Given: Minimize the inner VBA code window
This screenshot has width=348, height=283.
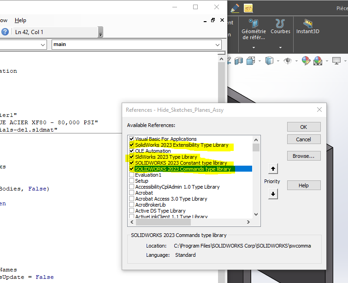Looking at the screenshot, I should coord(205,21).
